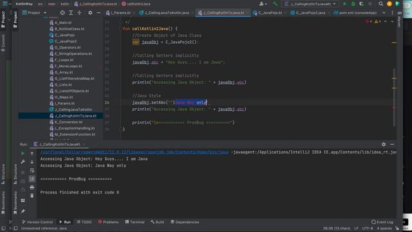Open Problems tool window

tap(108, 222)
